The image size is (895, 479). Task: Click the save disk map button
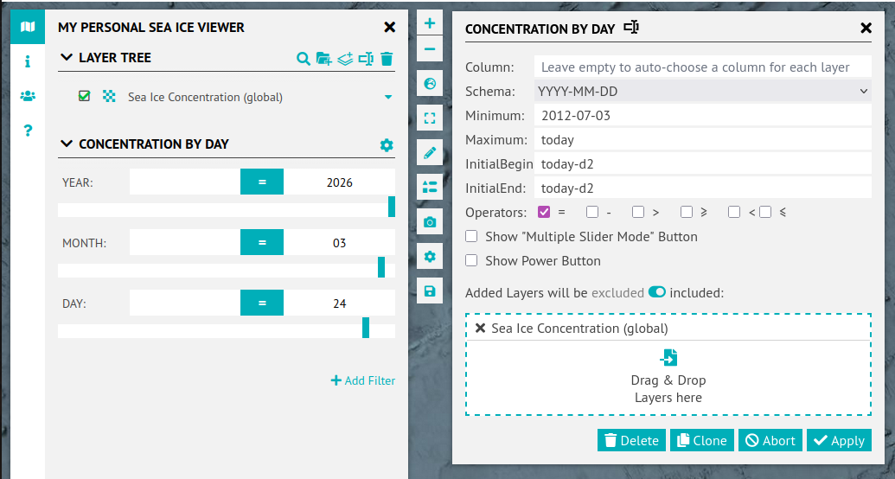tap(430, 291)
